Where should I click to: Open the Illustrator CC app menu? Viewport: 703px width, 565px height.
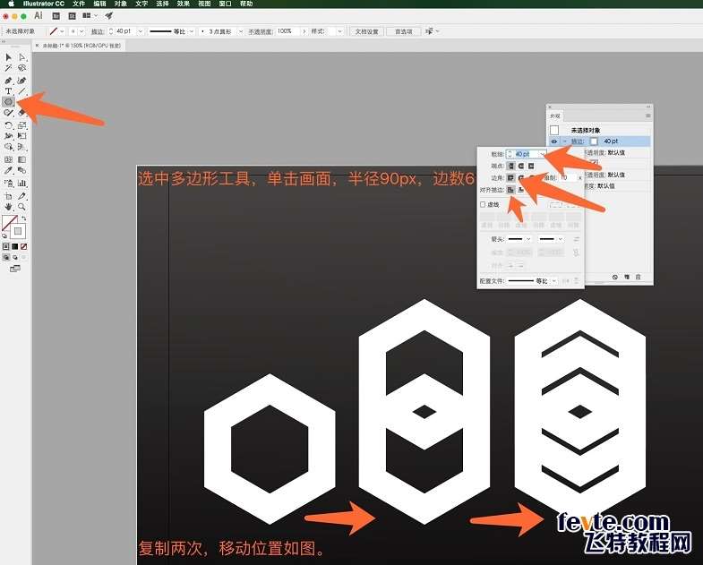tap(44, 4)
